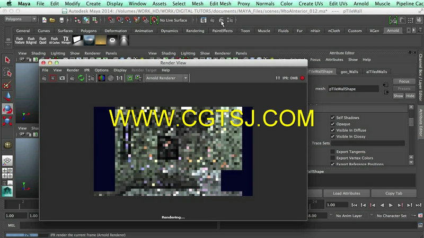Click Flush Quad shelf icon
Viewport: 424px width, 238px height.
click(43, 41)
